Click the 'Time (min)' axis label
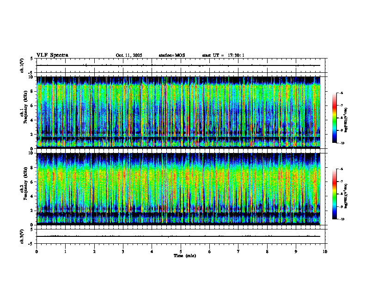The image size is (366, 282). pyautogui.click(x=185, y=256)
